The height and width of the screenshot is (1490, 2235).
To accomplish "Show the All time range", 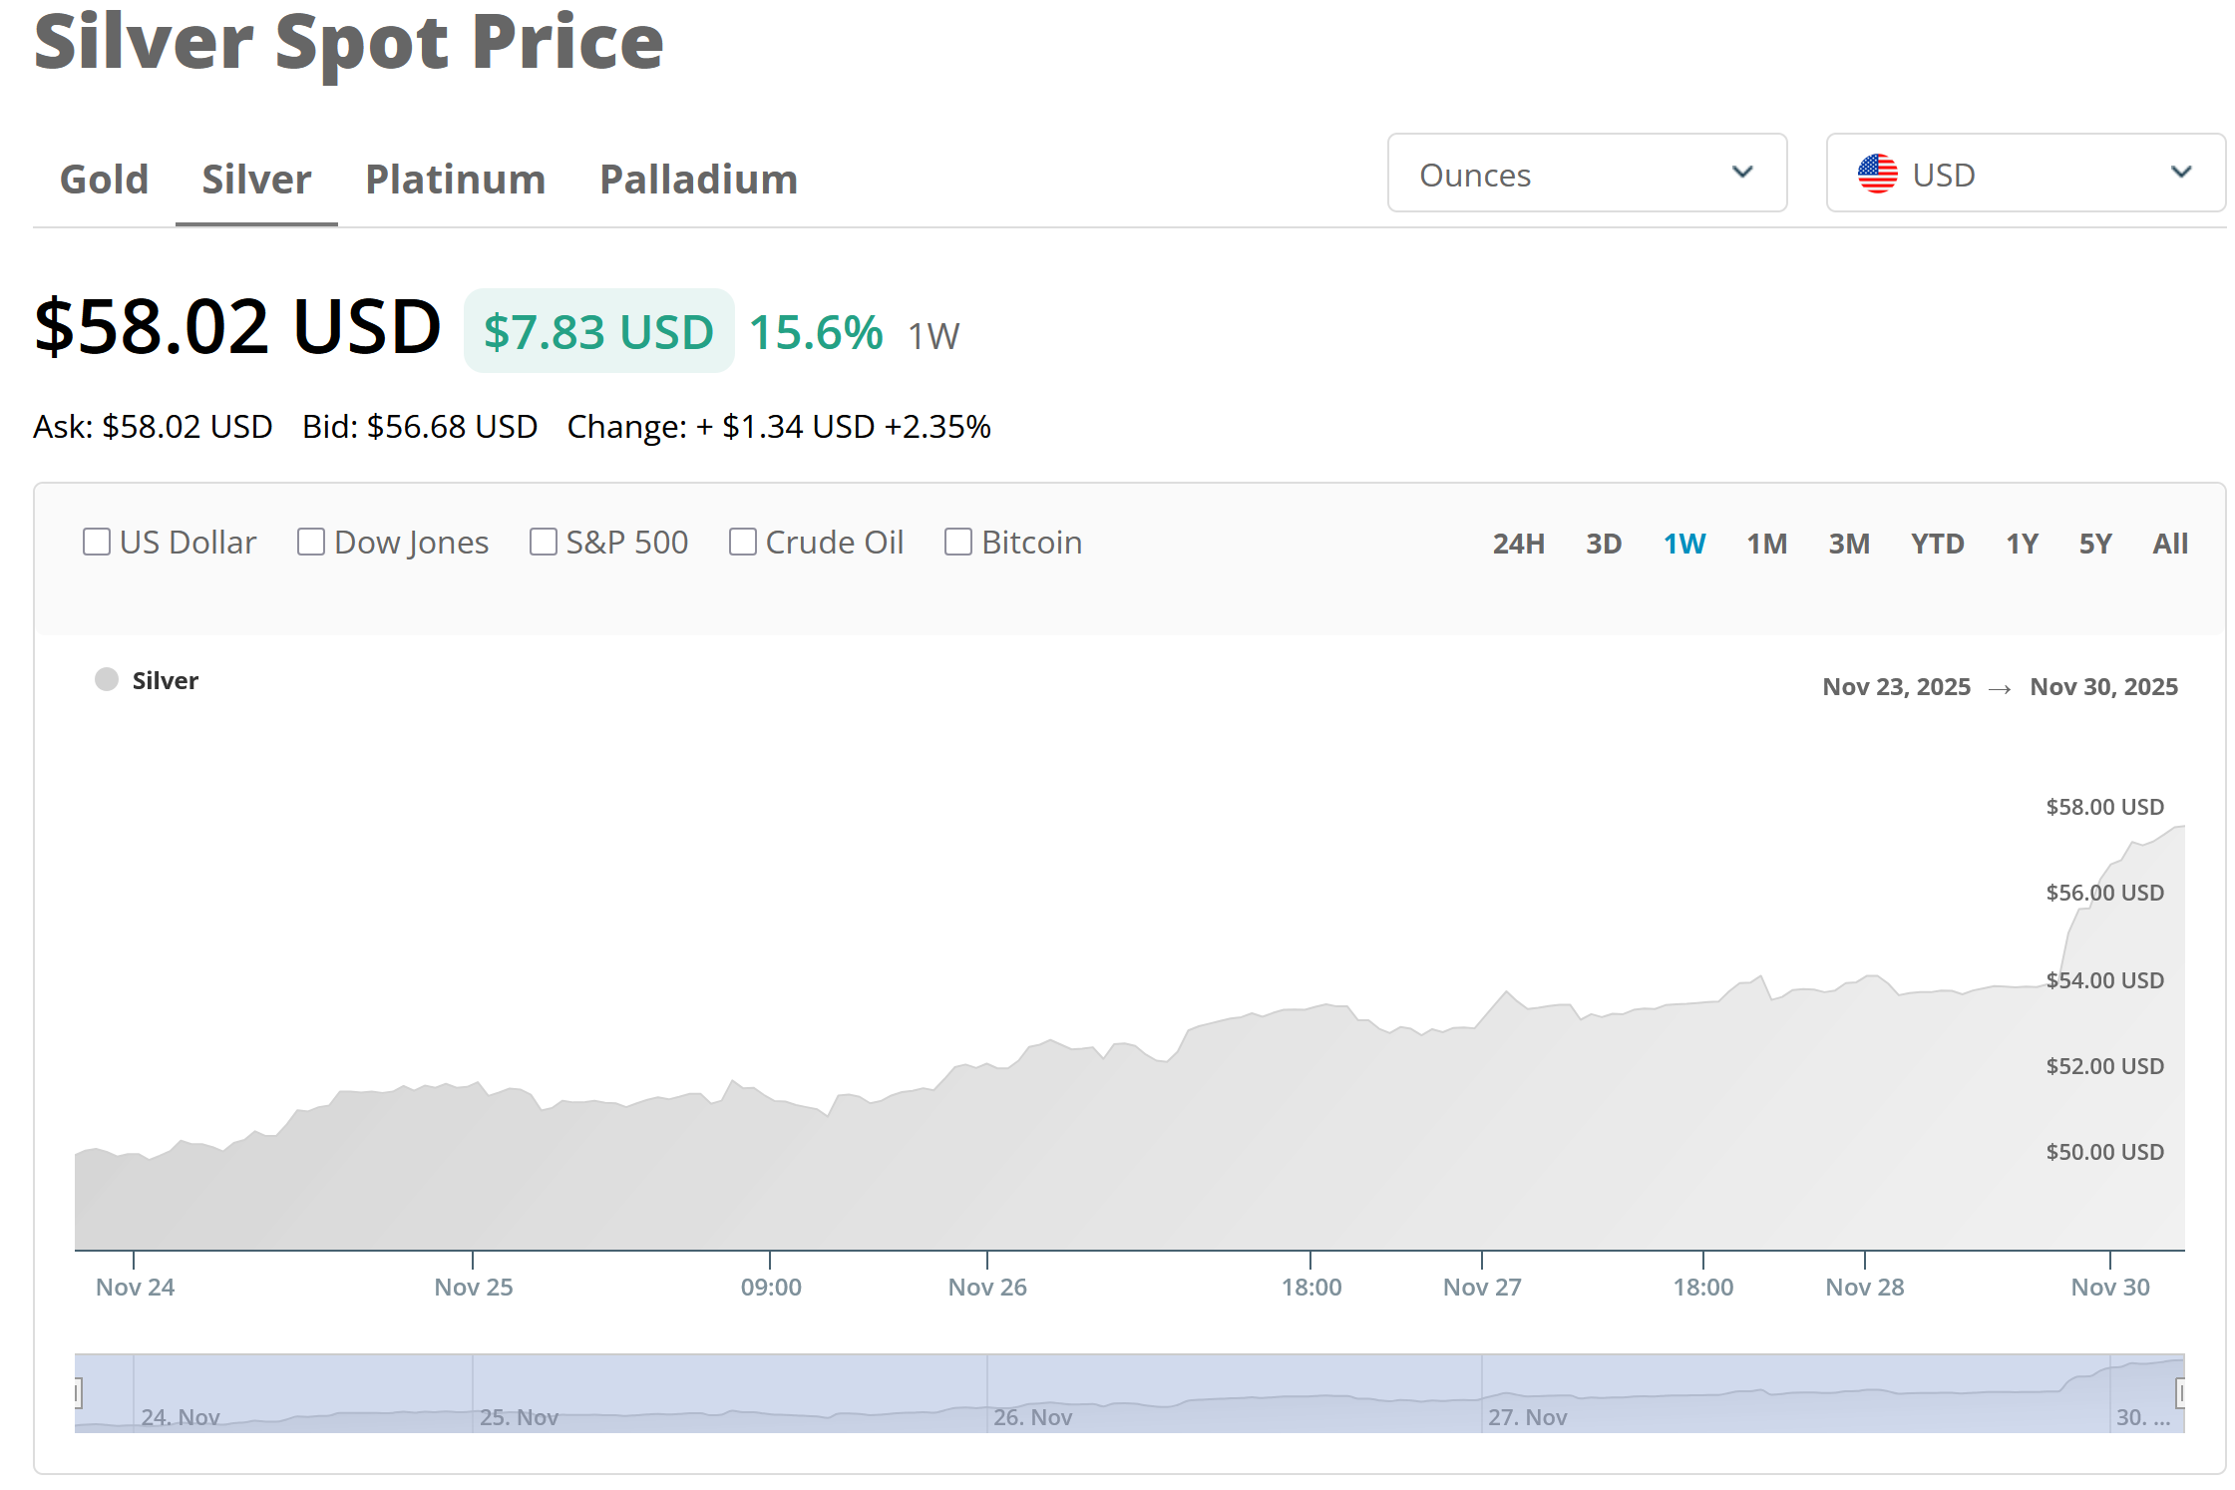I will [x=2169, y=544].
